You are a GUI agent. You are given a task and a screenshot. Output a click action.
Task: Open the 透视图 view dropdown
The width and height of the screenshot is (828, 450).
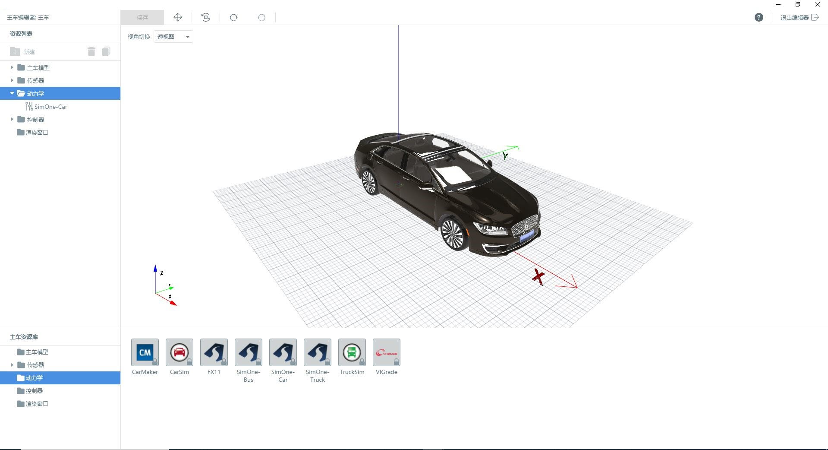[x=173, y=37]
